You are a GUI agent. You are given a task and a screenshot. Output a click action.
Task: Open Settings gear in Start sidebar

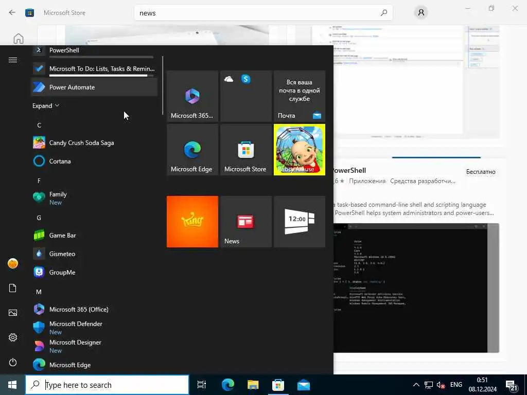(13, 337)
